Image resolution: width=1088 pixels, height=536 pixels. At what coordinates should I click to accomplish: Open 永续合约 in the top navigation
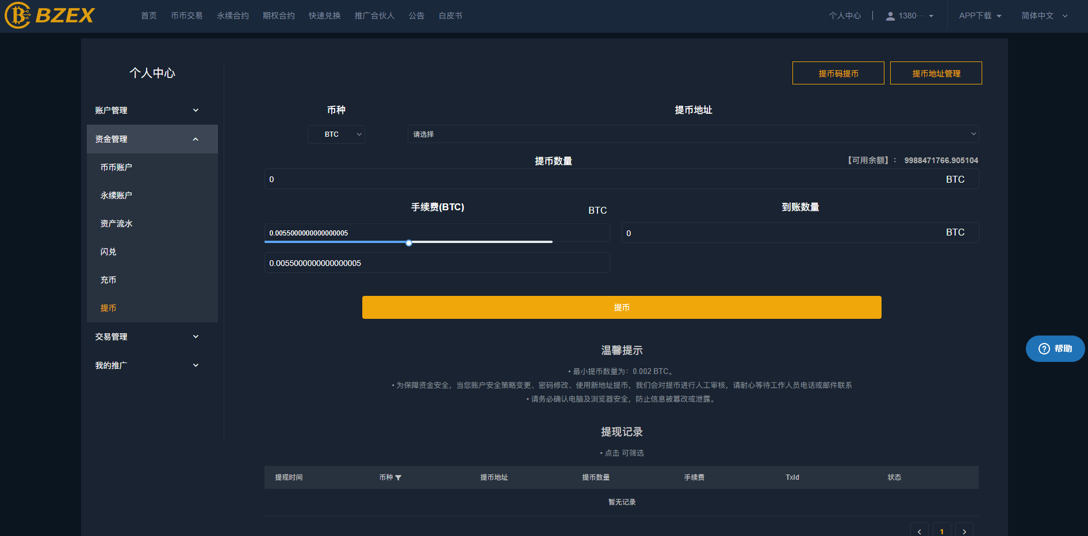pos(232,16)
